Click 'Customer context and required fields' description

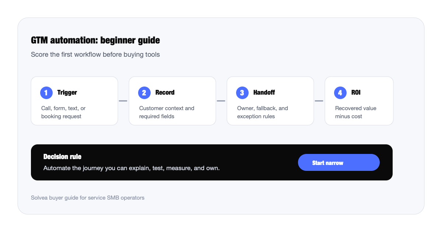tap(166, 112)
